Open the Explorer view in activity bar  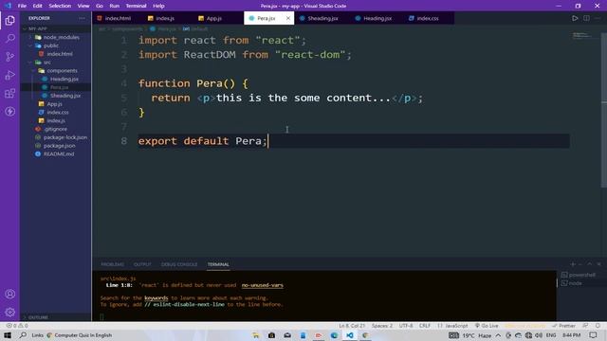[10, 21]
